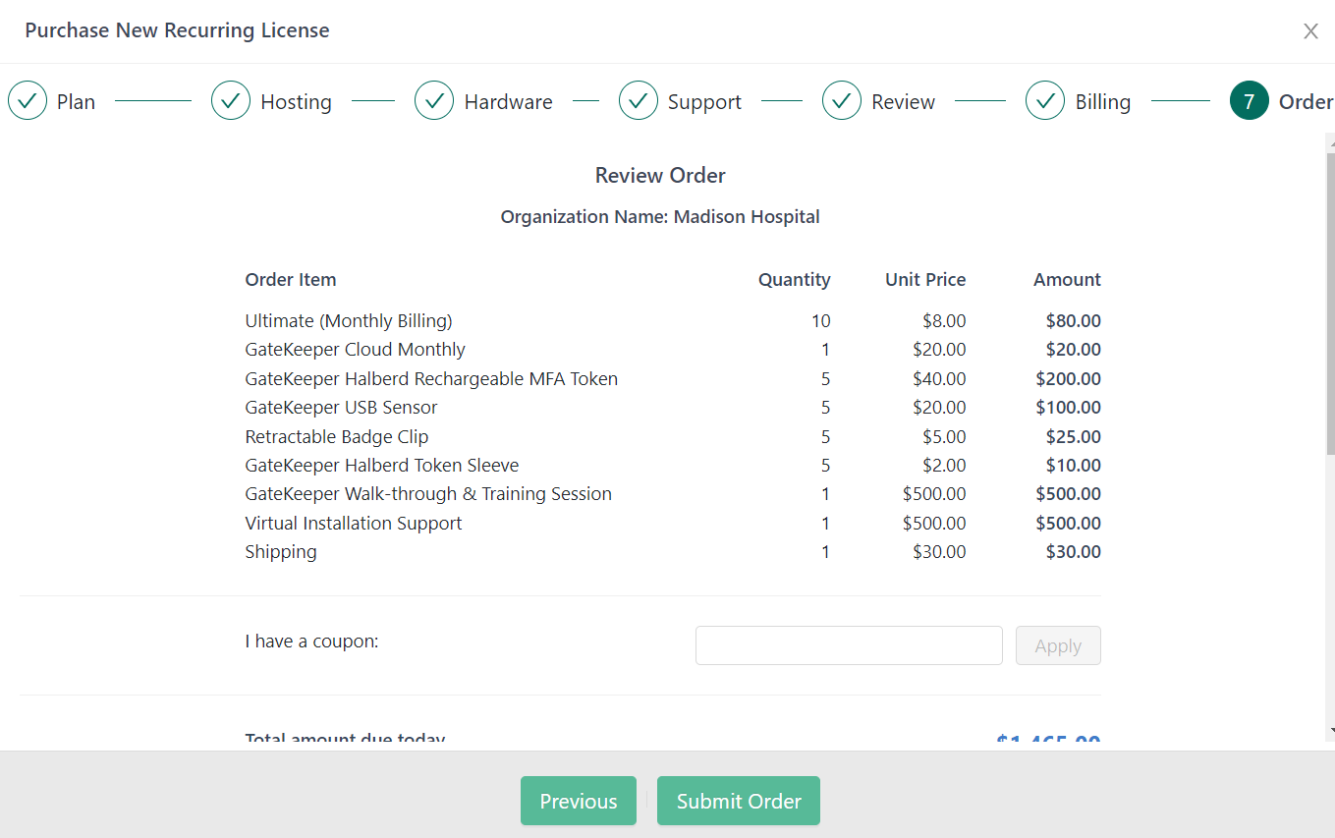Click the $10.00 amount for Token Sleeve
This screenshot has width=1335, height=838.
(x=1073, y=466)
